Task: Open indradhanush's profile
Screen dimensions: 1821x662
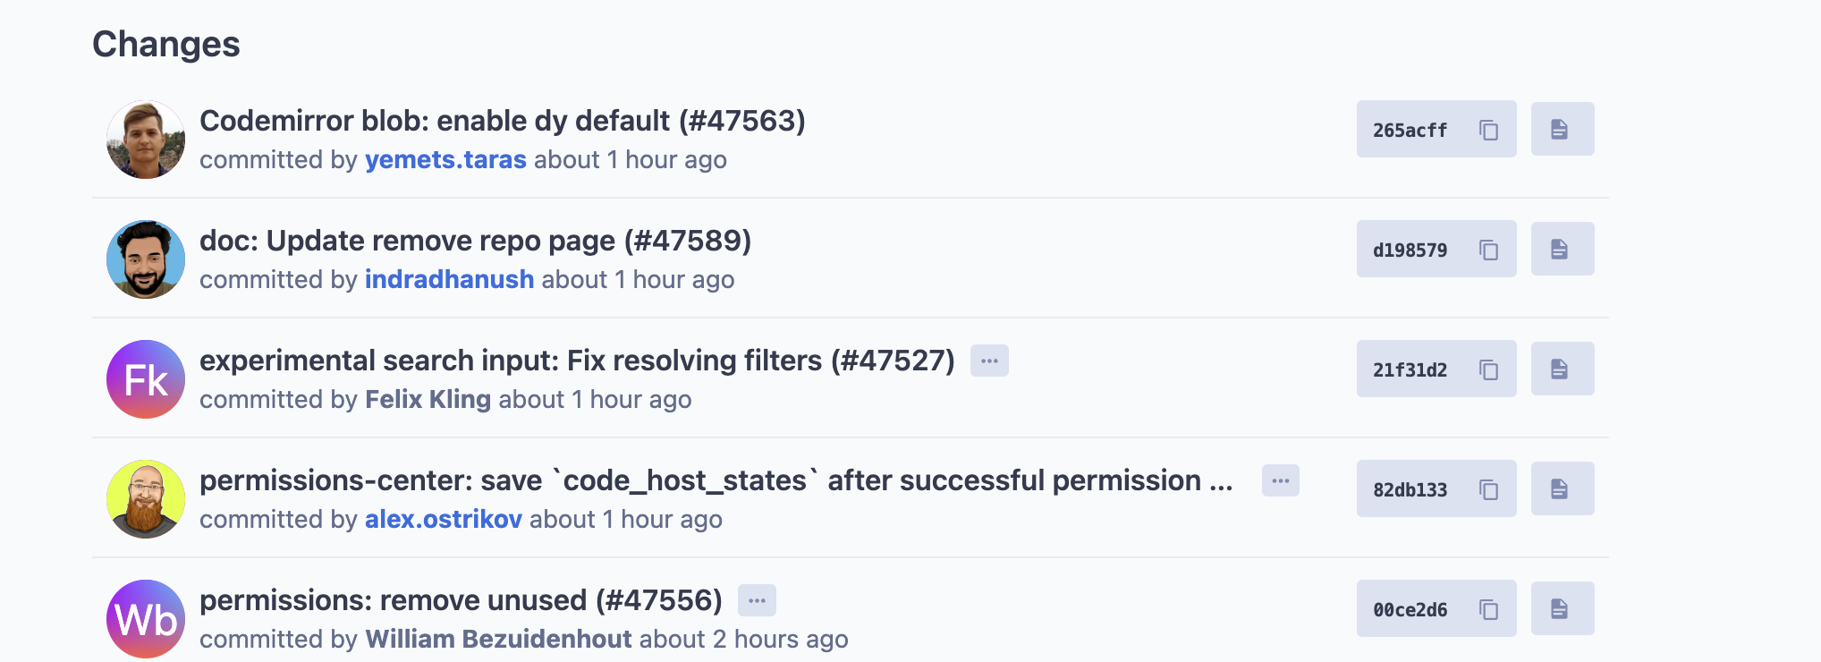Action: pos(449,279)
